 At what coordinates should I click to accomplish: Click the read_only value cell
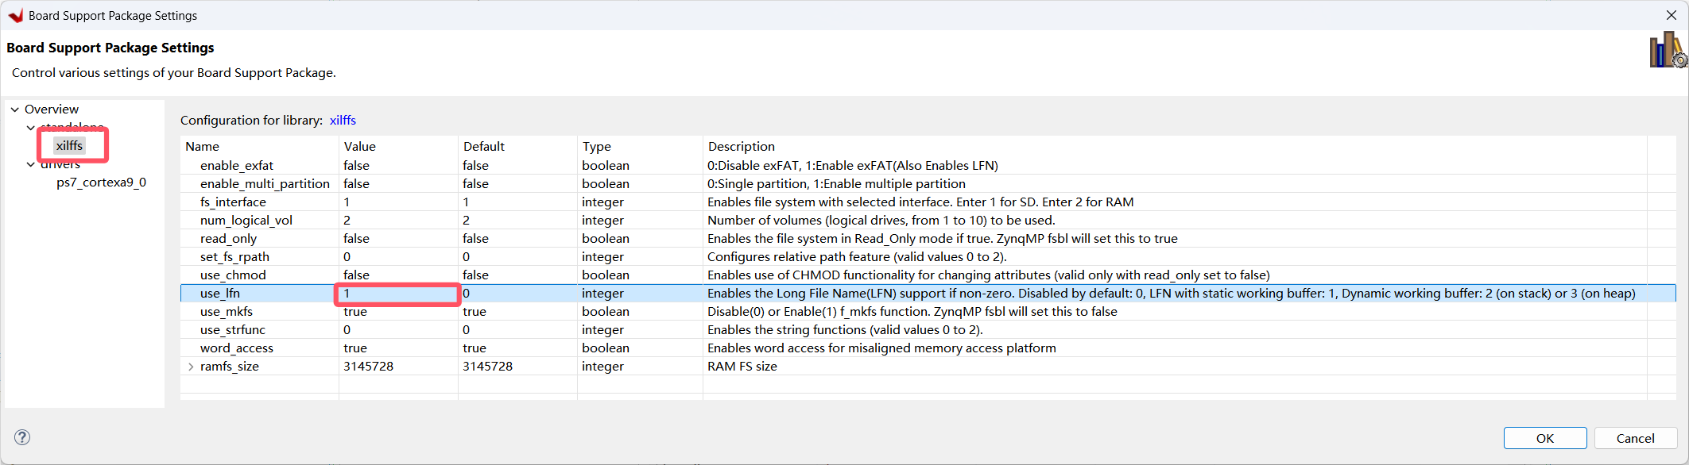click(x=398, y=239)
